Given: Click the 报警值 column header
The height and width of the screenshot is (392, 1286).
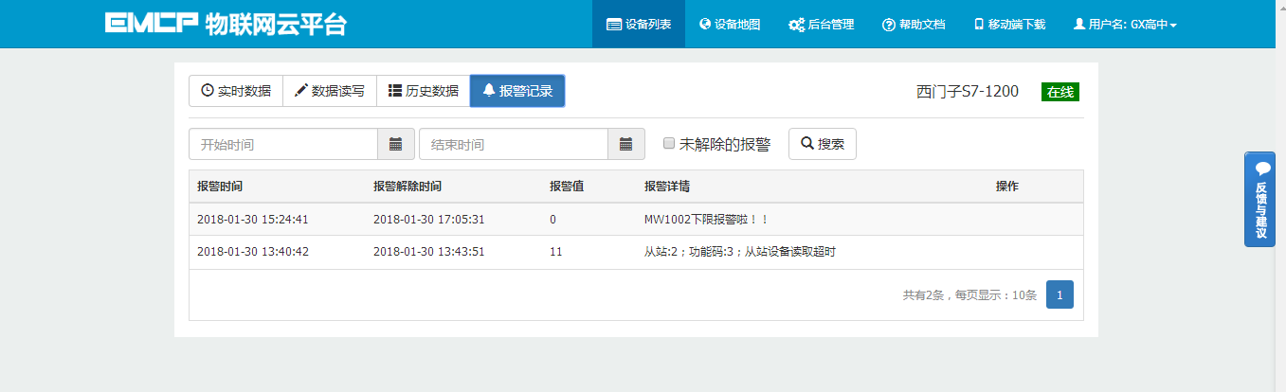Looking at the screenshot, I should (x=567, y=187).
